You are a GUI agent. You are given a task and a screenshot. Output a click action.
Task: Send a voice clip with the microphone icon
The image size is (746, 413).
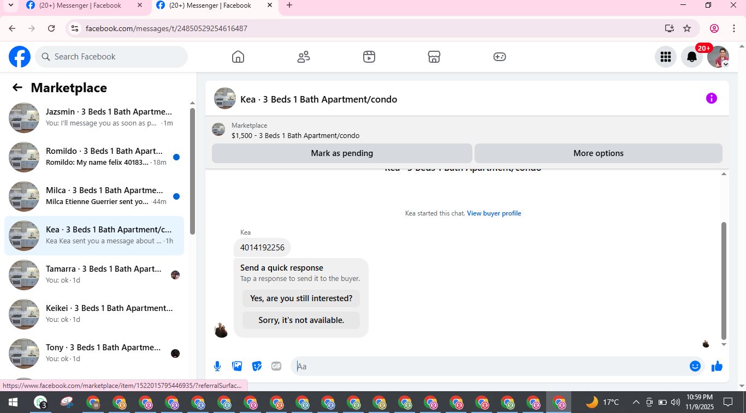[x=217, y=366]
